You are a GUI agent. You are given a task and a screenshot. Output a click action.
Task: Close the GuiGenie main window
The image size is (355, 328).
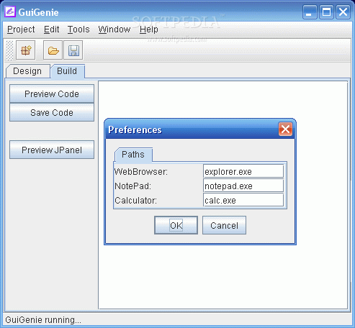point(343,12)
